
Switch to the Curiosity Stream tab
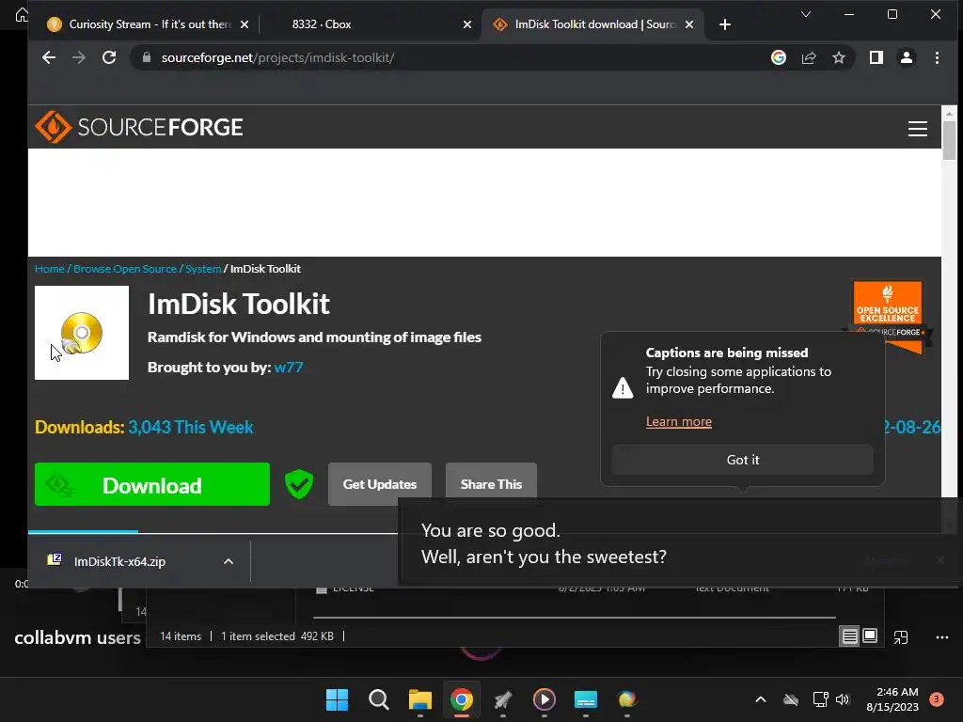150,24
